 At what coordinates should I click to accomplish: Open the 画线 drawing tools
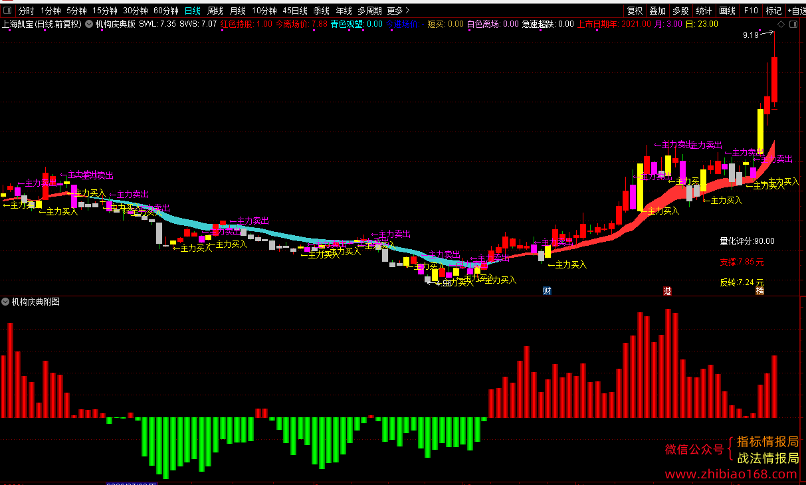pos(728,11)
